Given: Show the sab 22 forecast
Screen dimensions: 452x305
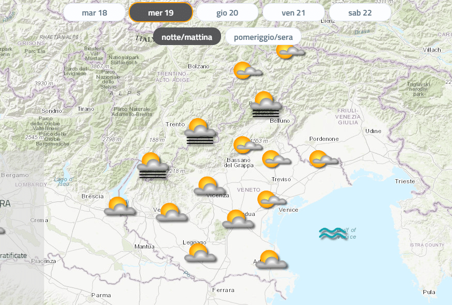Looking at the screenshot, I should [360, 12].
